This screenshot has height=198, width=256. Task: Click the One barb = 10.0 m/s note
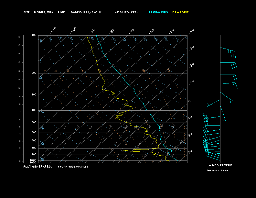point(218,170)
